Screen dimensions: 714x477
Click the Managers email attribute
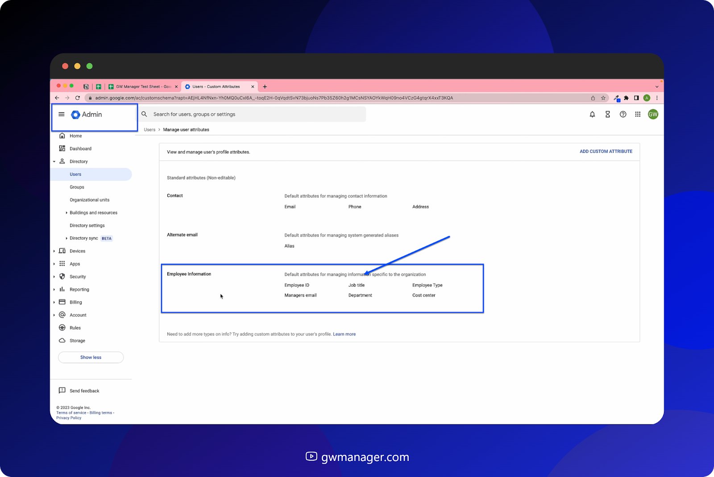[300, 296]
